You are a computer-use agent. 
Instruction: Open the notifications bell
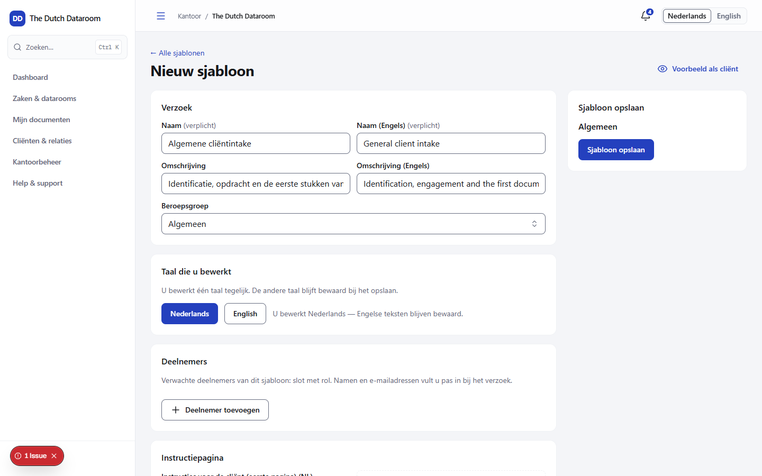(x=646, y=16)
